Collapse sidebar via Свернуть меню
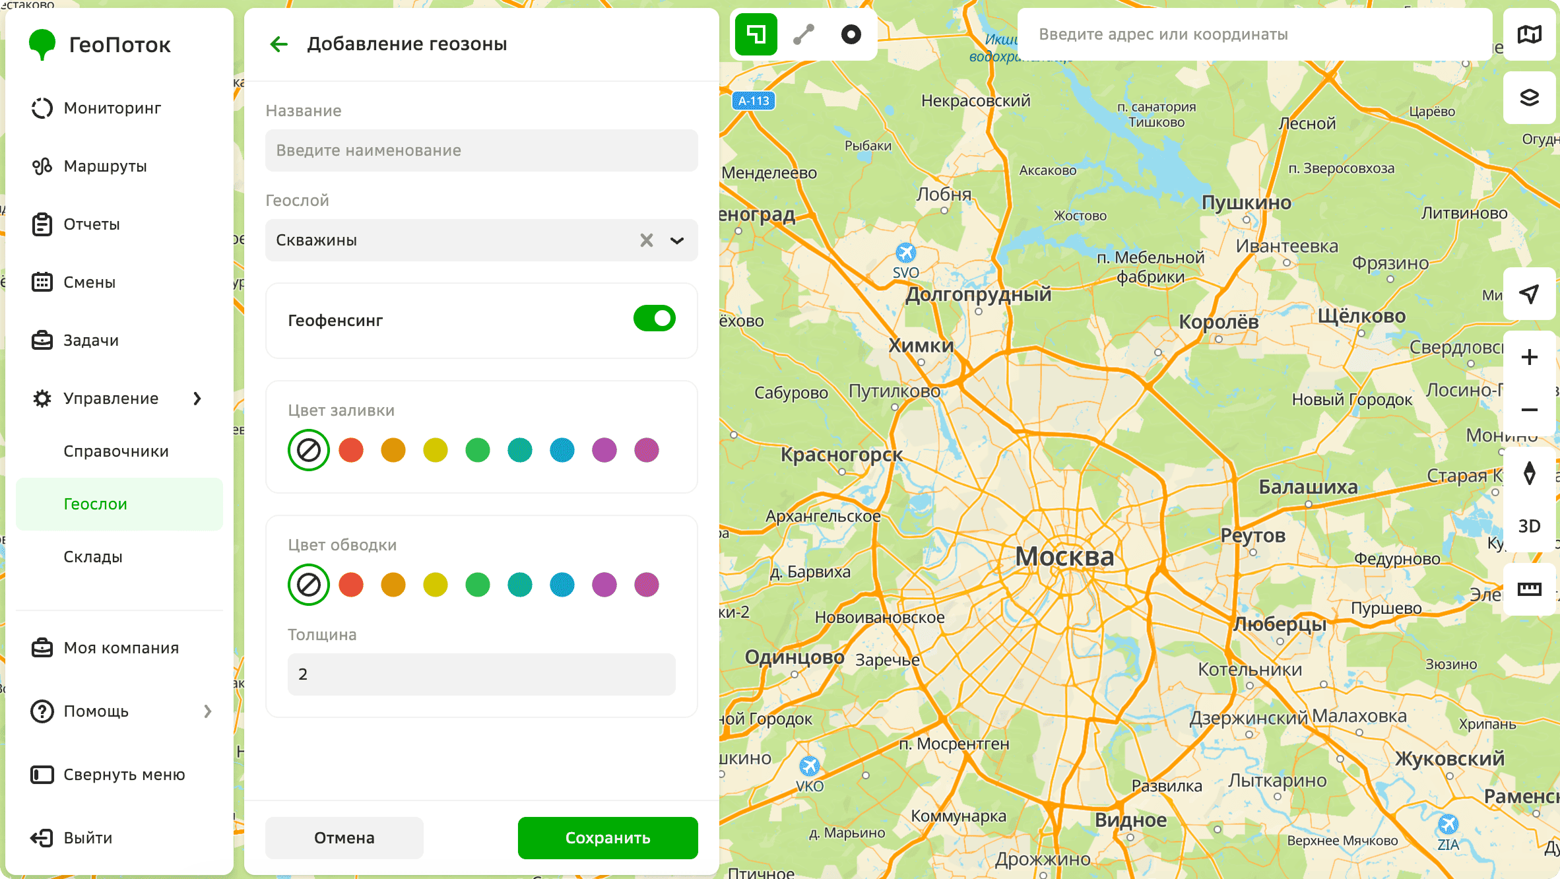The image size is (1560, 879). [x=119, y=775]
